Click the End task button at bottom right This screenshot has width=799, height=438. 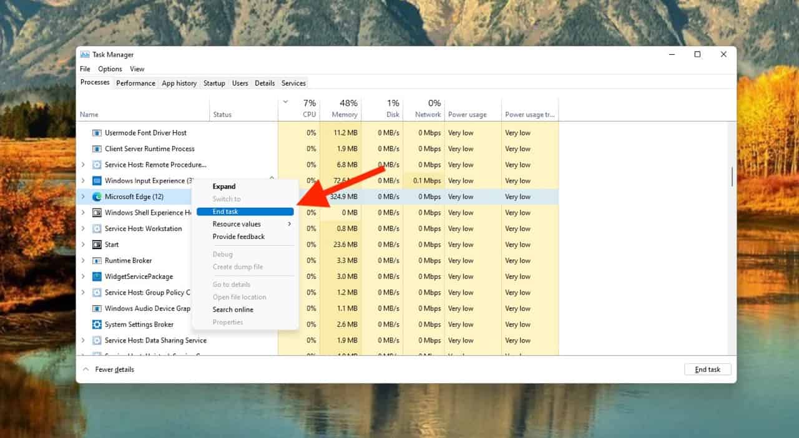(707, 369)
